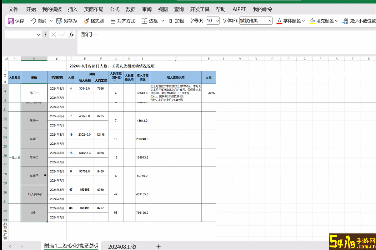Viewport: 376px width, 250px height.
Task: Select the 部门一 cell
Action: click(34, 93)
